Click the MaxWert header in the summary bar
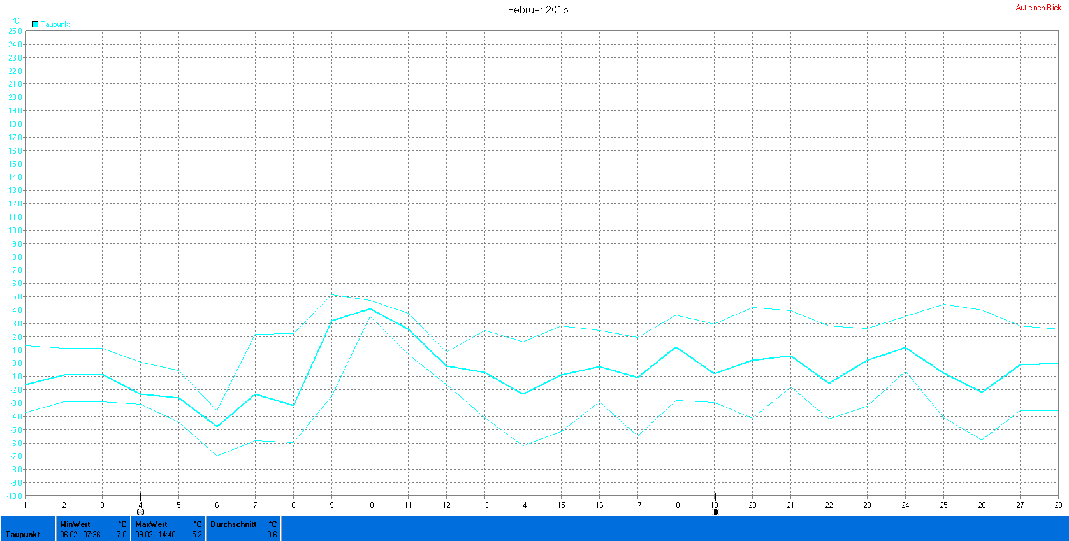Screen dimensions: 1069x541 tap(151, 524)
